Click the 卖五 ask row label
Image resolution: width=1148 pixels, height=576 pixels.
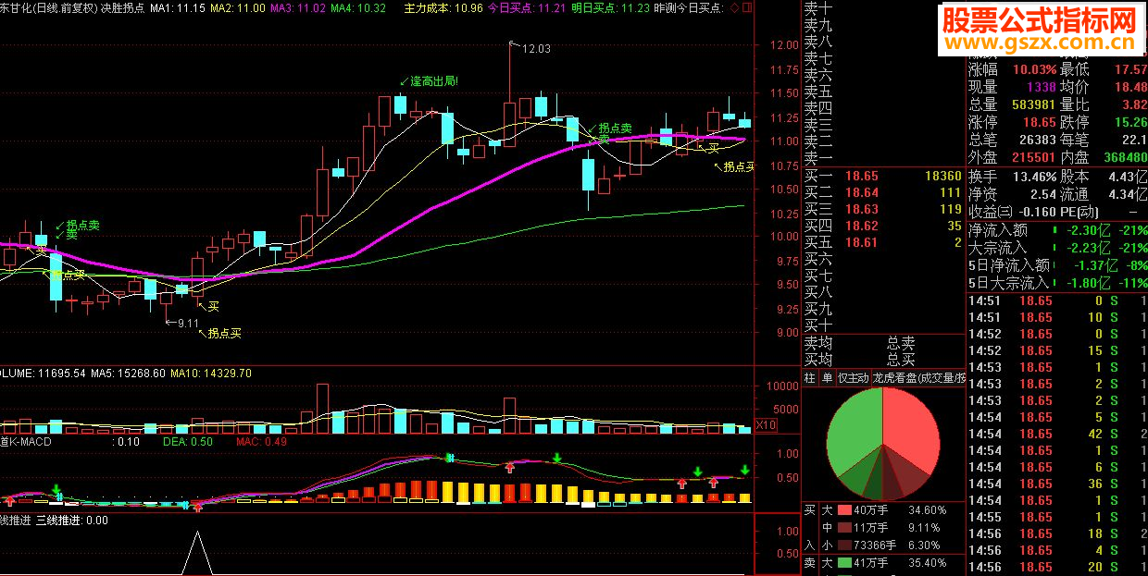817,92
